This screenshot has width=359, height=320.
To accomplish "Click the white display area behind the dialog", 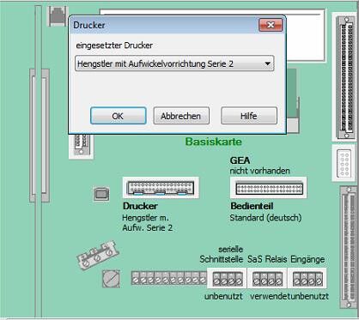I will click(305, 36).
